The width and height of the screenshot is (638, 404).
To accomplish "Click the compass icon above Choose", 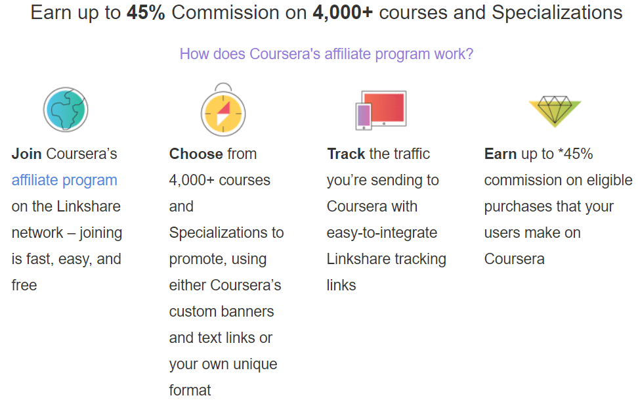I will (x=223, y=109).
